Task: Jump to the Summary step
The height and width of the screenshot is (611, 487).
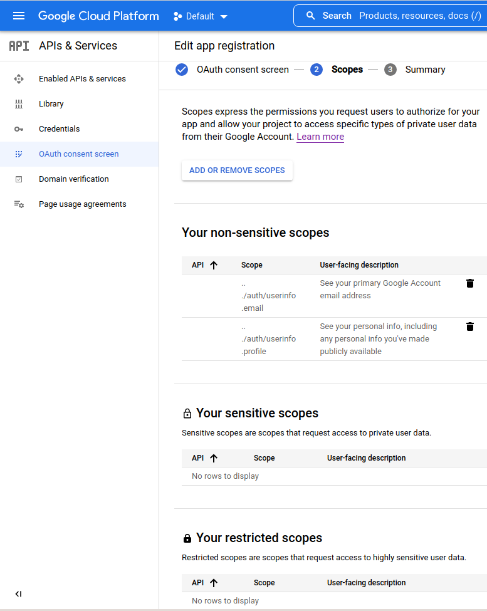Action: click(x=425, y=70)
